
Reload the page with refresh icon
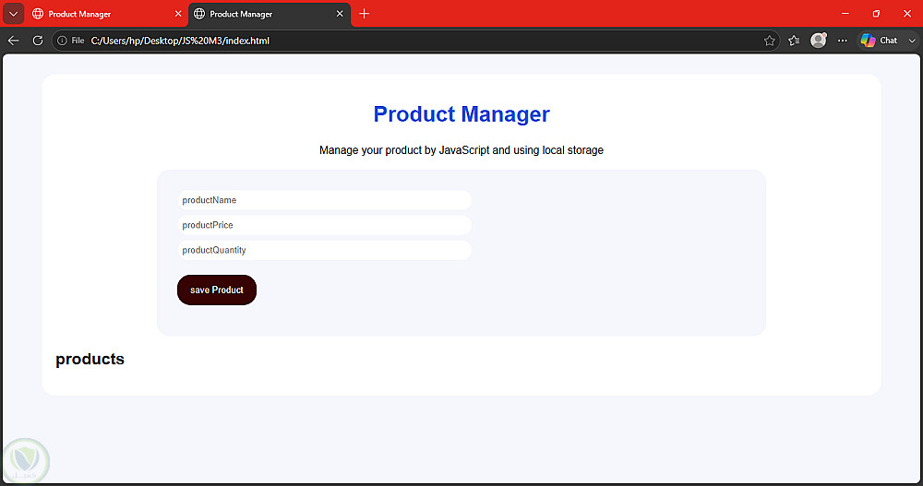[38, 41]
